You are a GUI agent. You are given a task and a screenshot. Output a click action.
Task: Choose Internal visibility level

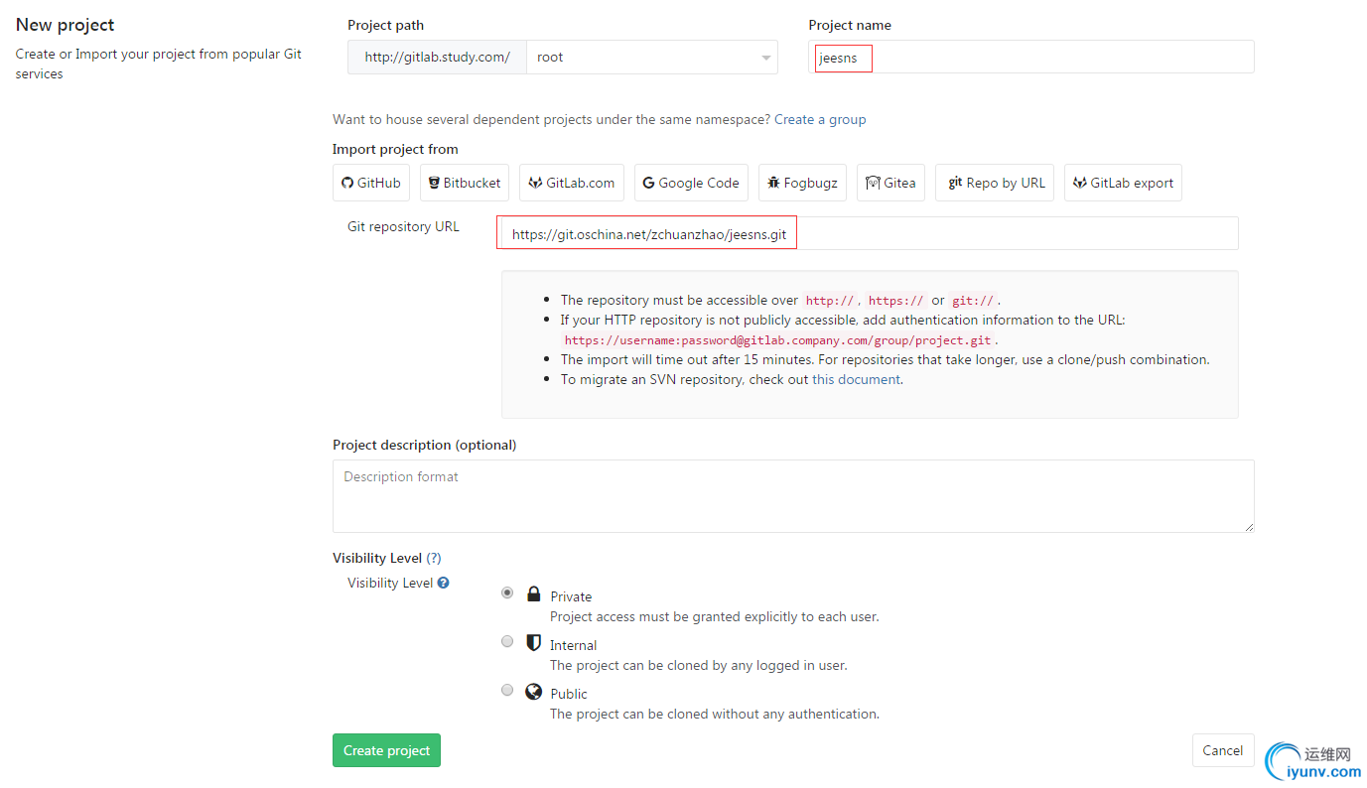507,641
